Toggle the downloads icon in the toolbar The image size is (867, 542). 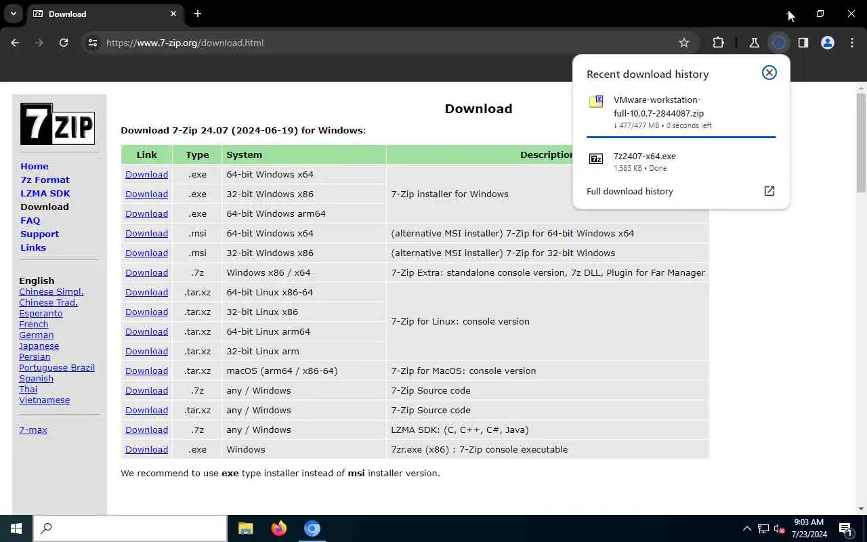(779, 43)
